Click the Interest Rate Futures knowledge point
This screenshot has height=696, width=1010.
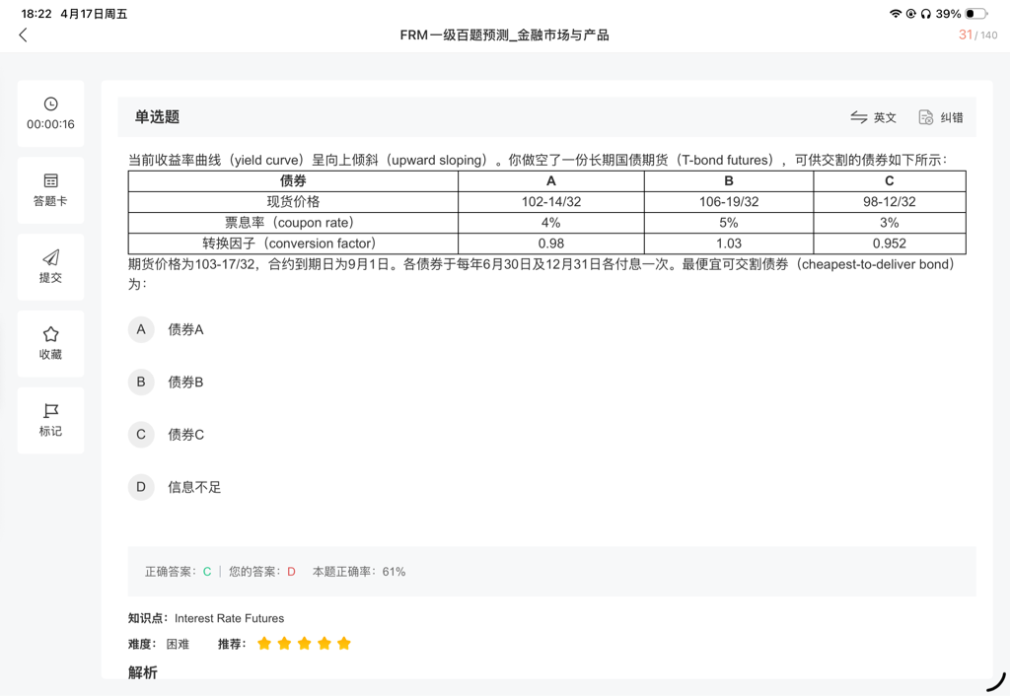[229, 618]
